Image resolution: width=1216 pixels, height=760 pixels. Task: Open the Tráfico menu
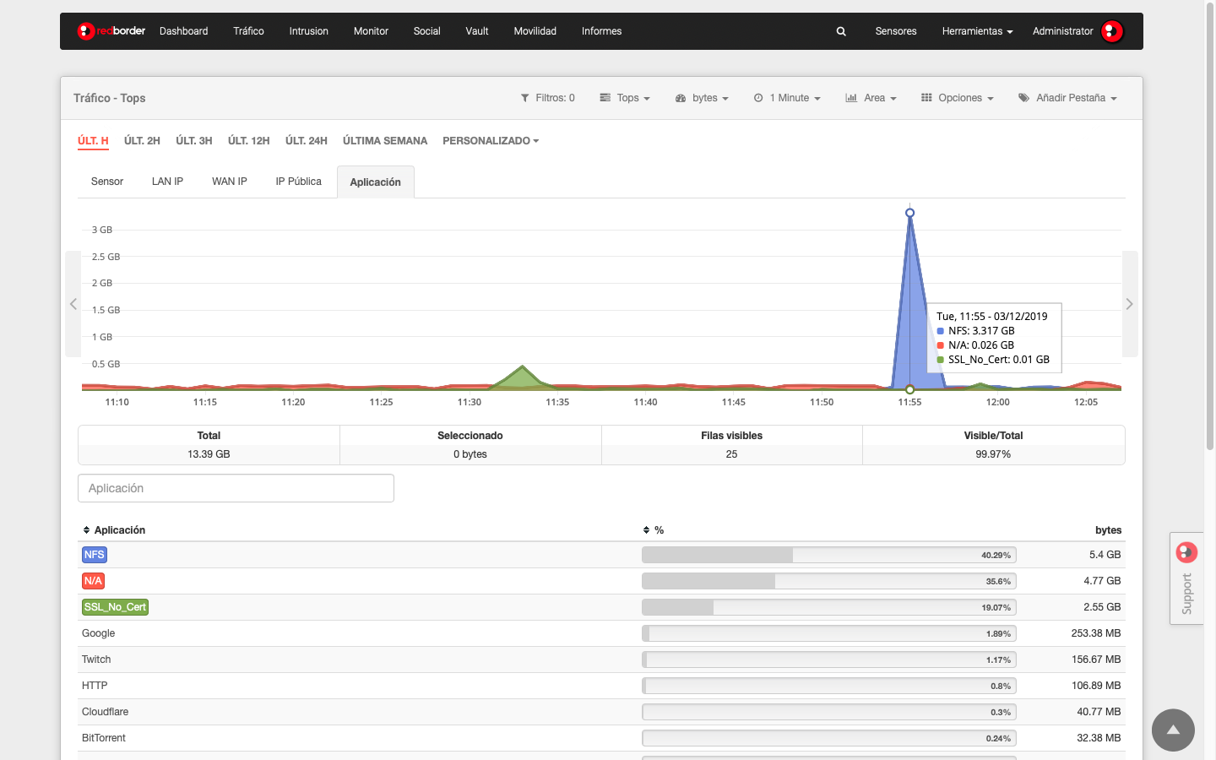point(248,31)
